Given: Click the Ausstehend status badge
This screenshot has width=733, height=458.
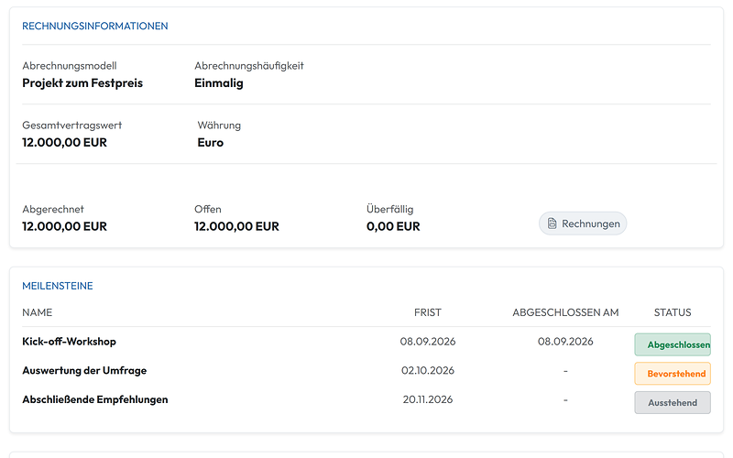Looking at the screenshot, I should click(x=673, y=402).
